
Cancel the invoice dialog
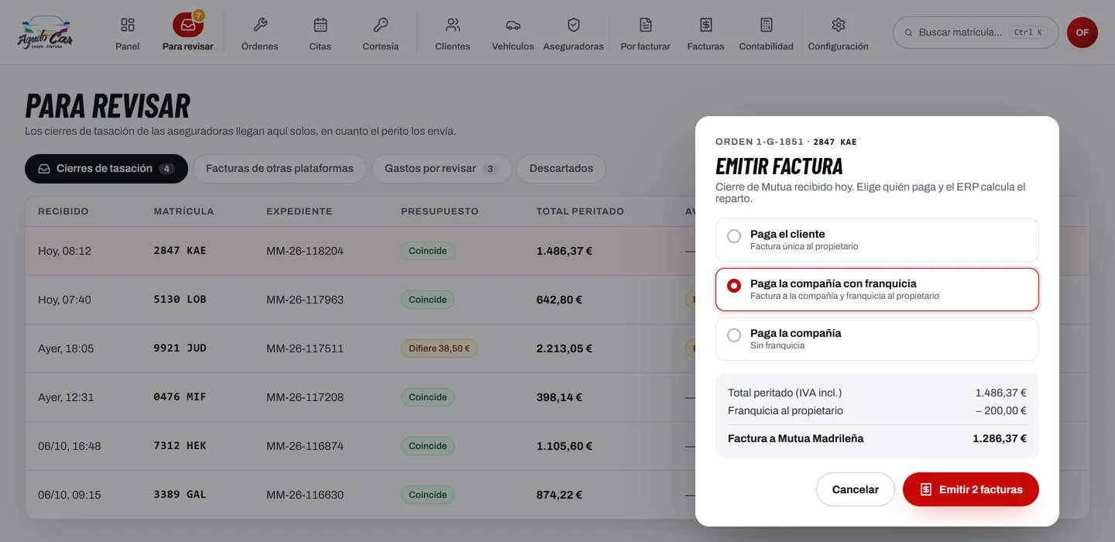(856, 489)
